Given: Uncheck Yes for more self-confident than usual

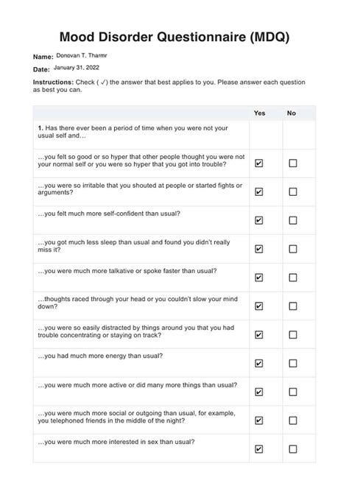Looking at the screenshot, I should pos(258,221).
